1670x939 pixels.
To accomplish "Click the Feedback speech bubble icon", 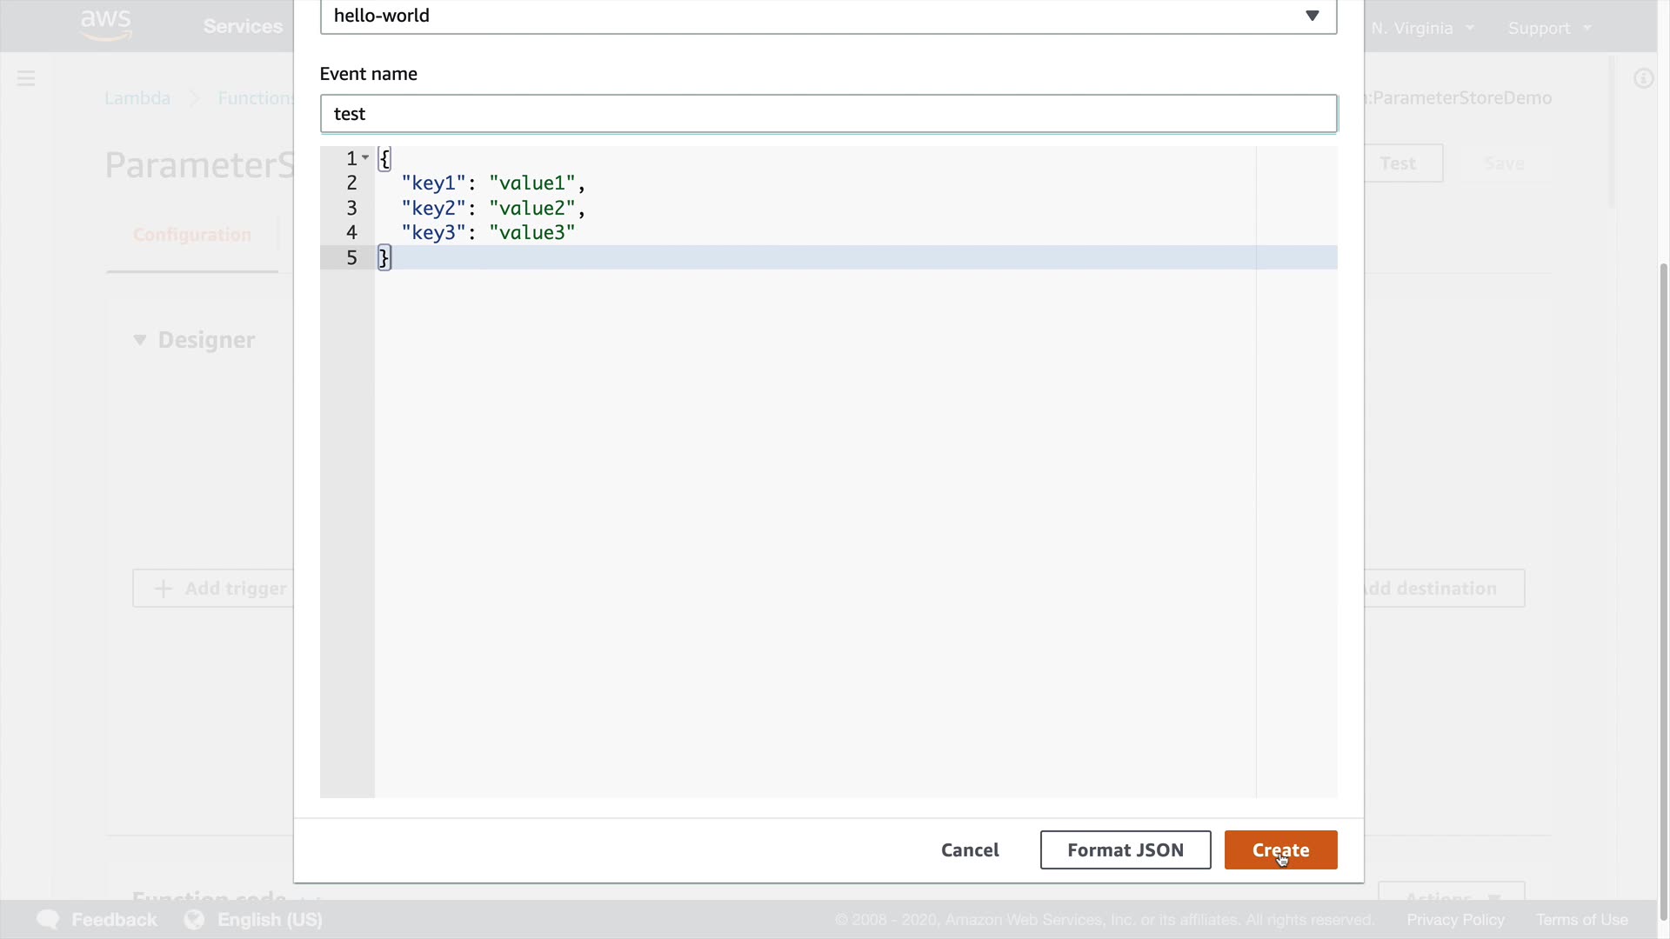I will point(48,920).
